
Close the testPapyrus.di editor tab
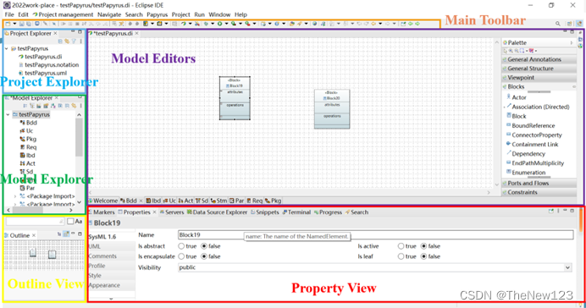137,33
